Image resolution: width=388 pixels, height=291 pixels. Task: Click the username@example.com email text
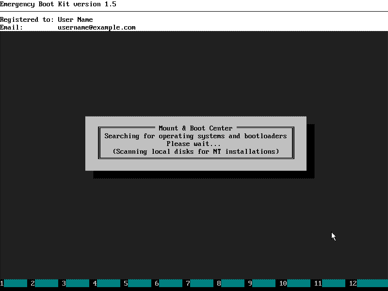pyautogui.click(x=97, y=27)
